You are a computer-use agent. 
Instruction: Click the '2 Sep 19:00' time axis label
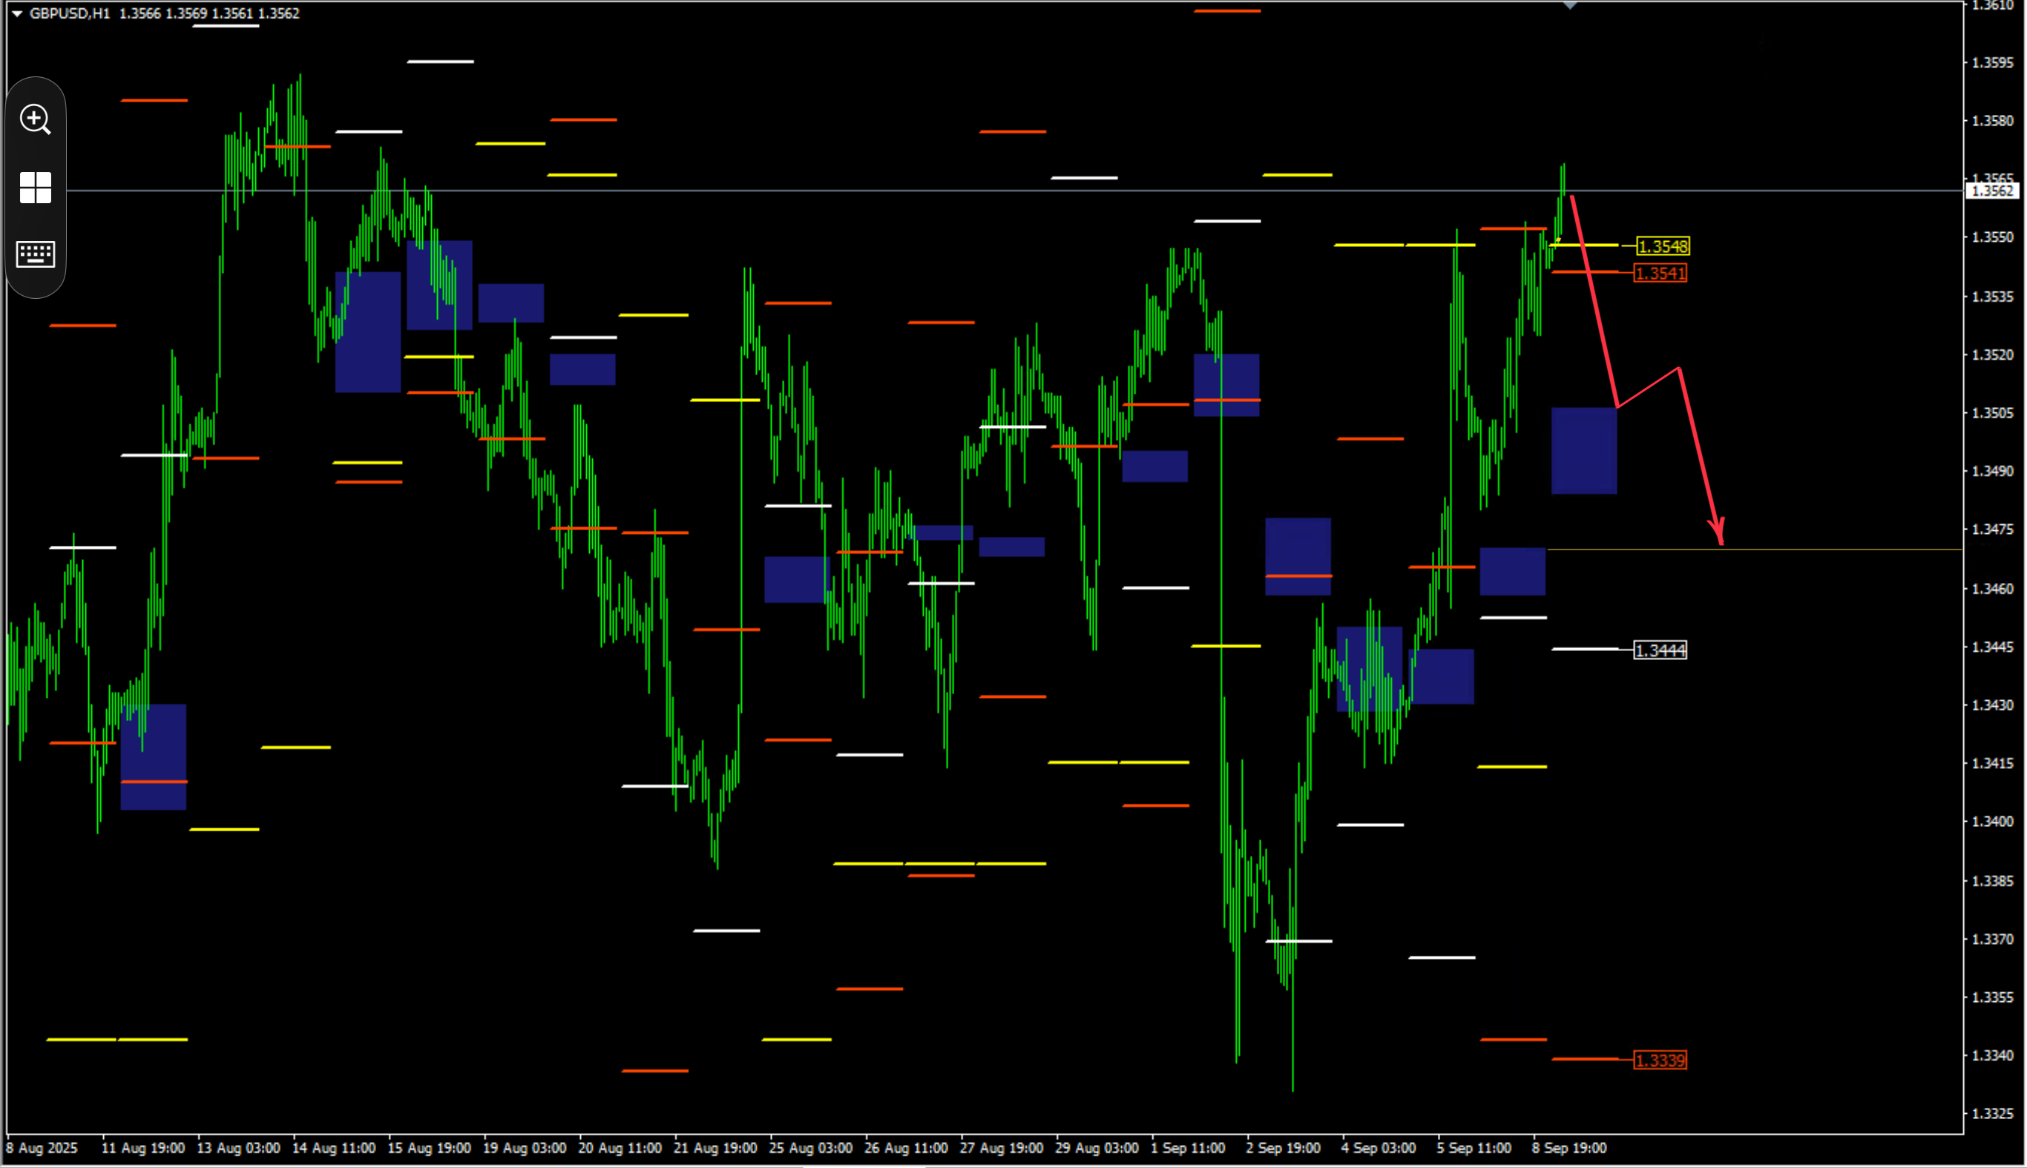(1283, 1148)
